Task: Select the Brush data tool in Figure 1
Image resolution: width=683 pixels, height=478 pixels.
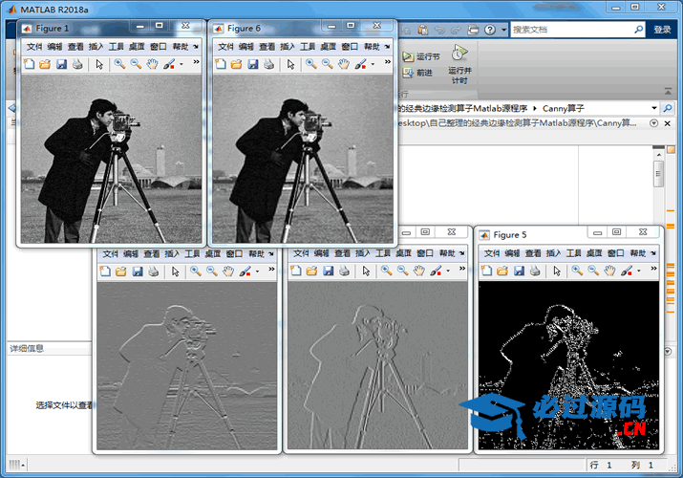Action: (x=168, y=64)
